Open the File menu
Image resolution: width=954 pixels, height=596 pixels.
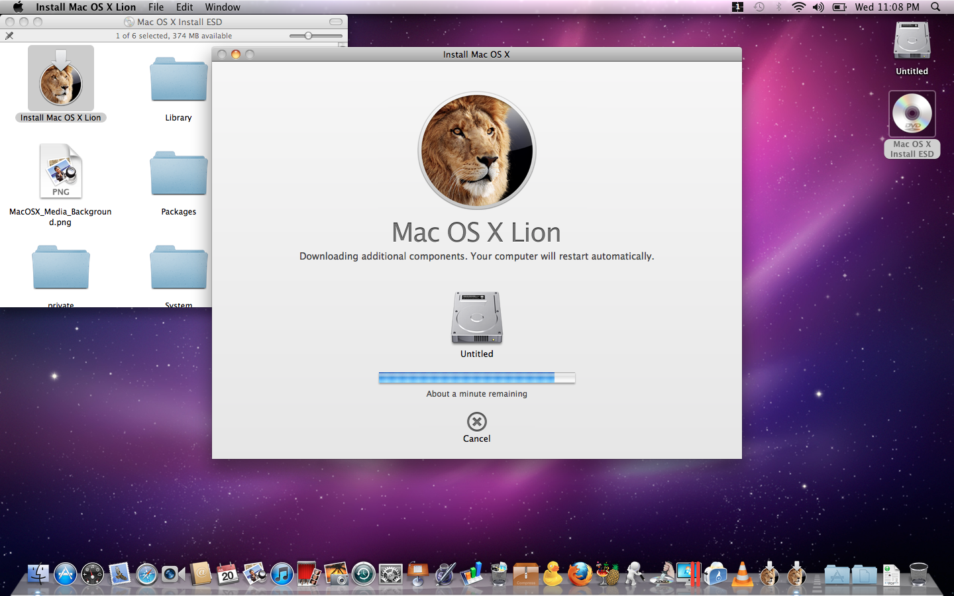[x=156, y=7]
